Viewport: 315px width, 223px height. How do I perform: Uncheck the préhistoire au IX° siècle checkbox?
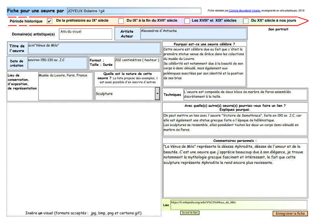click(x=50, y=21)
